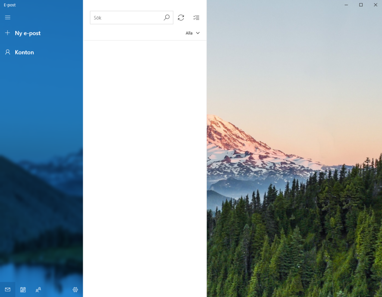Click the magnifying glass search icon
This screenshot has height=297, width=382.
tap(166, 18)
